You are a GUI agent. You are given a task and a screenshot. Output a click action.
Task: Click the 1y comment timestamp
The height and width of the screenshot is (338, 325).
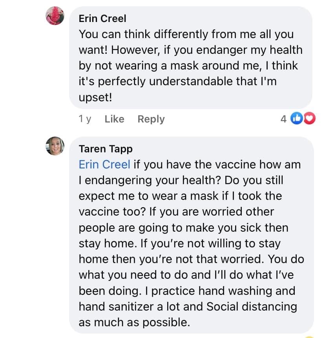coord(85,119)
